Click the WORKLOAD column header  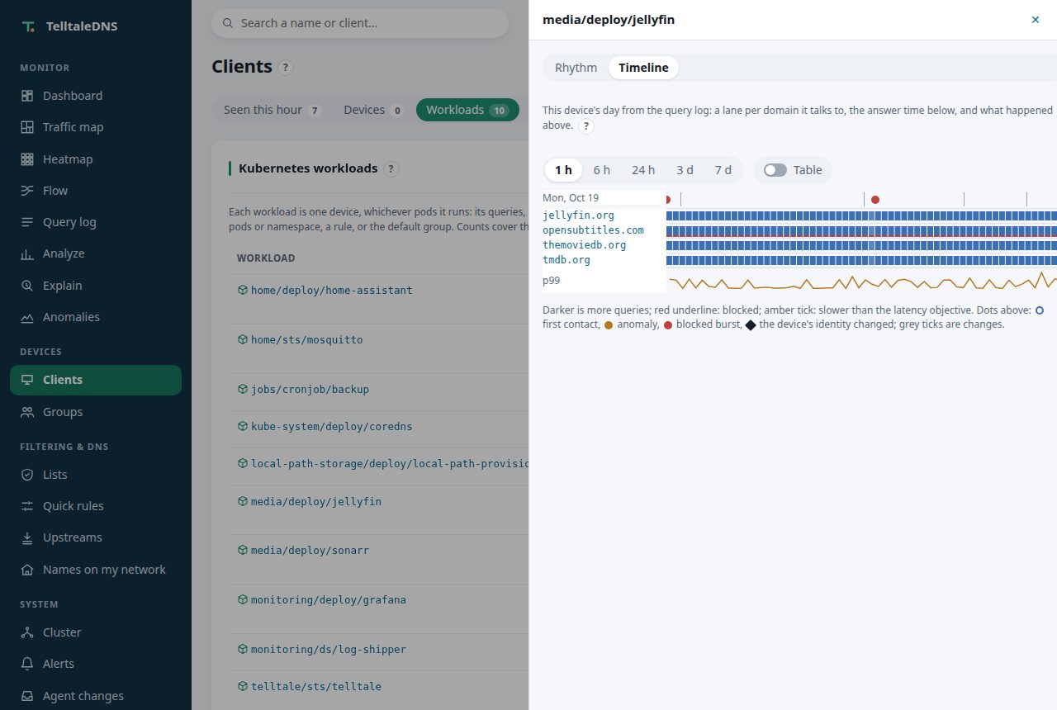[266, 258]
